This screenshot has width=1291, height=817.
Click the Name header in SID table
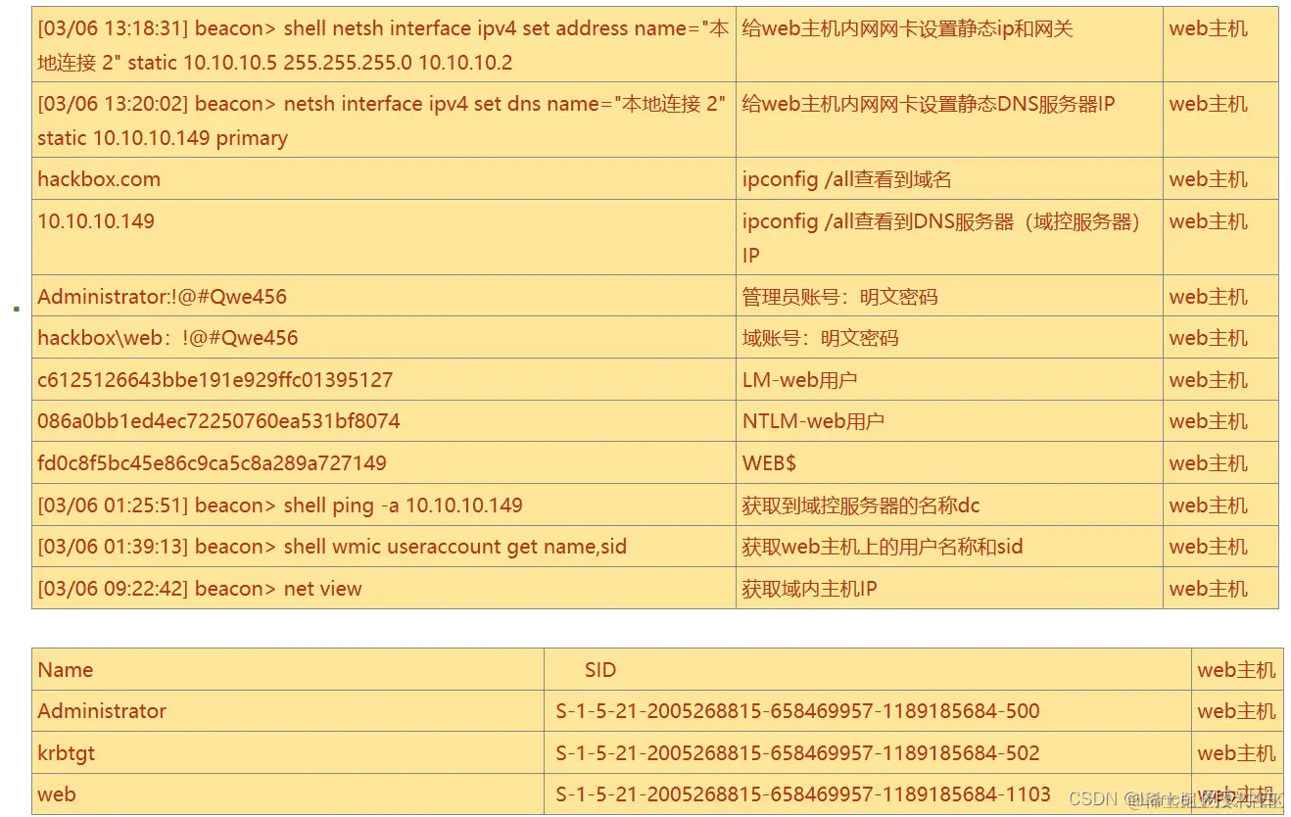tap(66, 670)
